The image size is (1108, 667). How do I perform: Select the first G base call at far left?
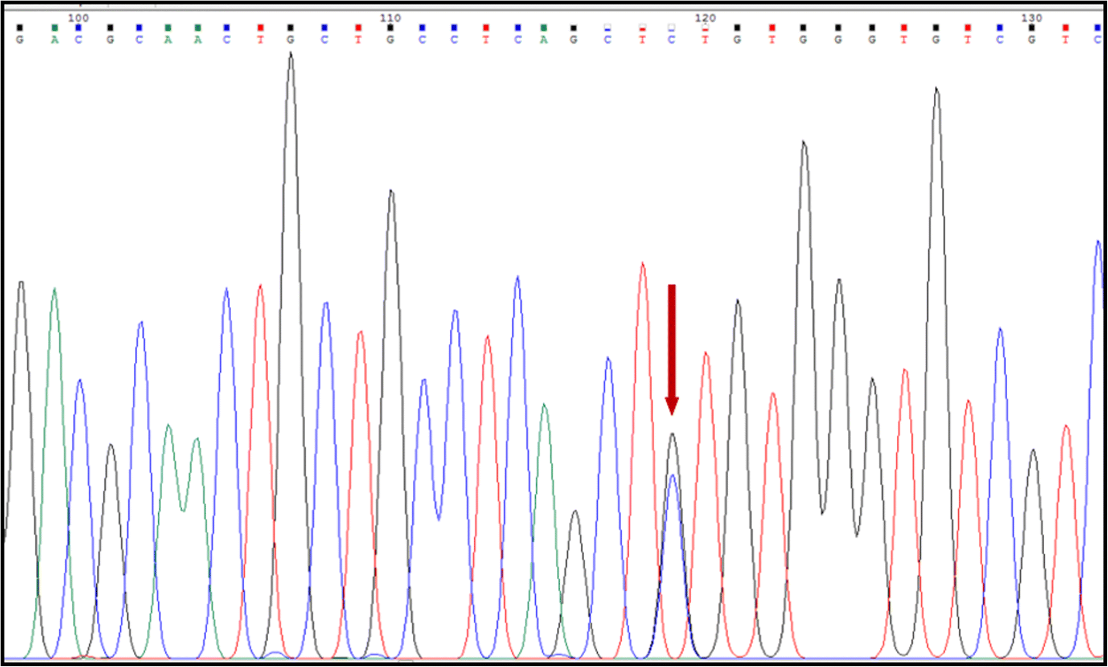[x=20, y=40]
